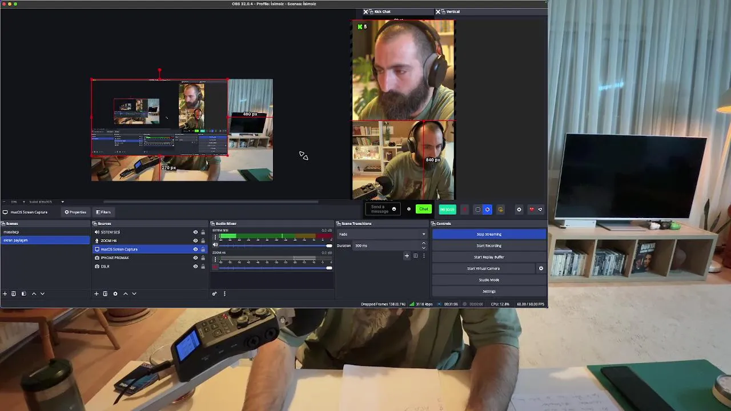Image resolution: width=731 pixels, height=411 pixels.
Task: Click the orange icon in Vertical dock
Action: [500, 209]
